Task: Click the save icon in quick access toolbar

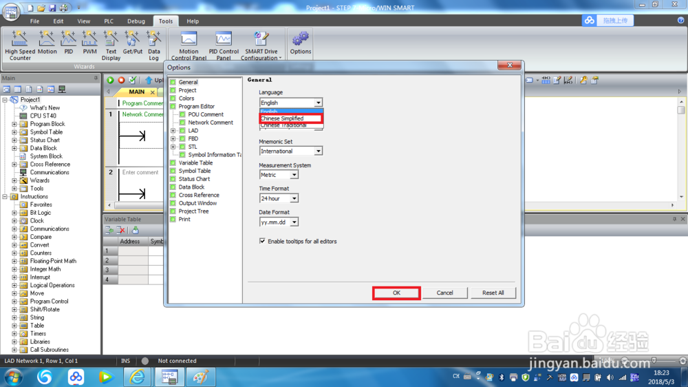Action: point(52,8)
